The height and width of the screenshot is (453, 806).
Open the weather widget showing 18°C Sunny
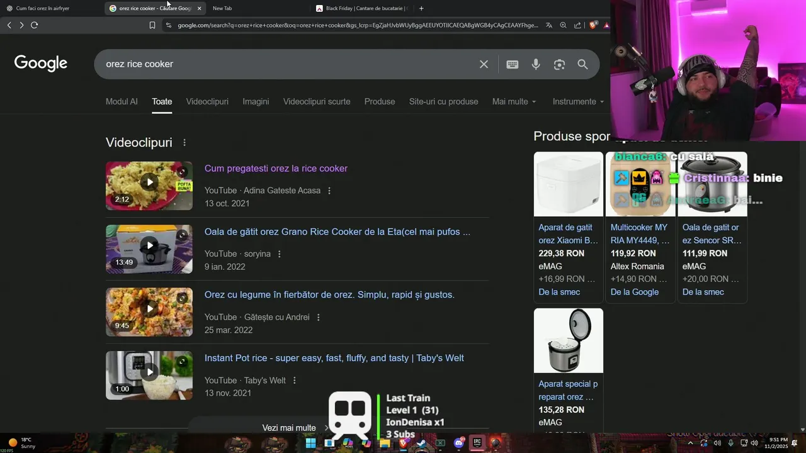click(x=22, y=443)
